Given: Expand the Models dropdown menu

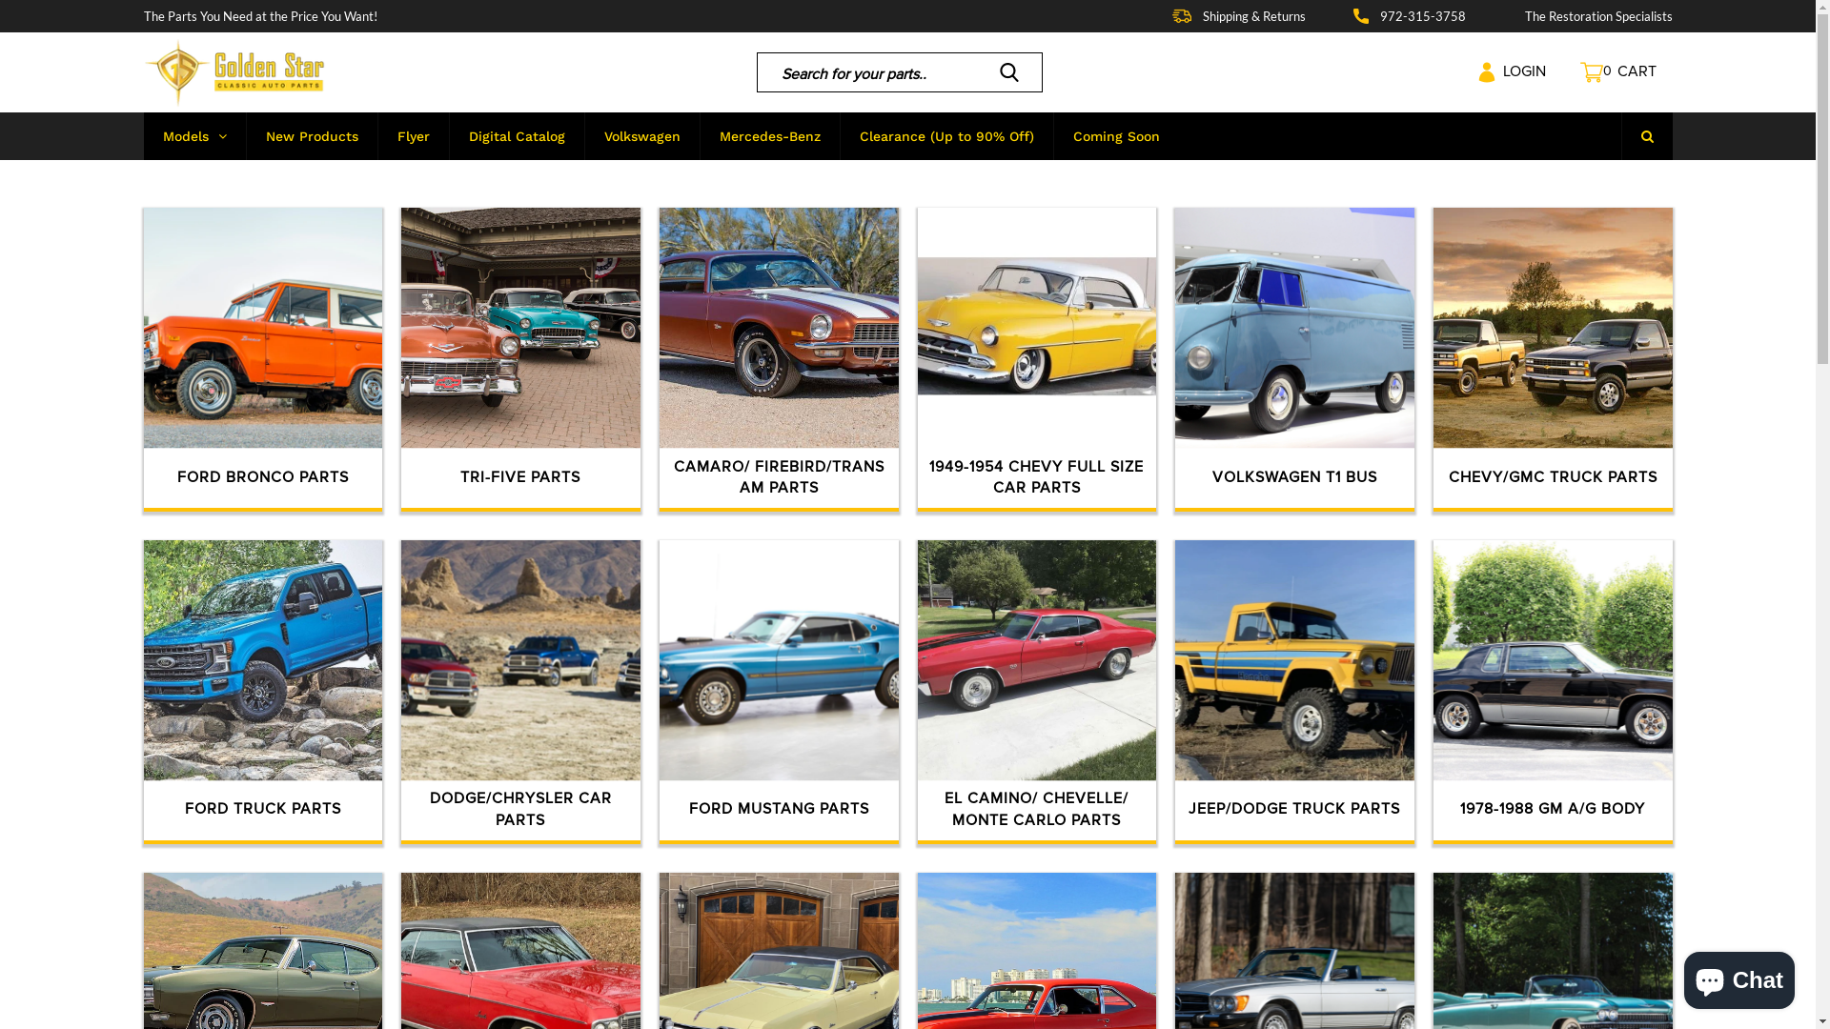Looking at the screenshot, I should (194, 136).
